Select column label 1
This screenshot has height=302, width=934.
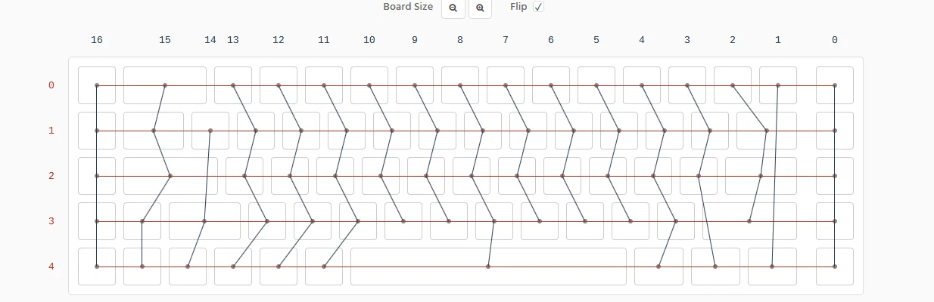pos(778,40)
